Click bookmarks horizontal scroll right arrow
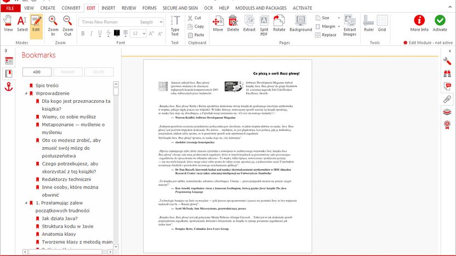 110,252
